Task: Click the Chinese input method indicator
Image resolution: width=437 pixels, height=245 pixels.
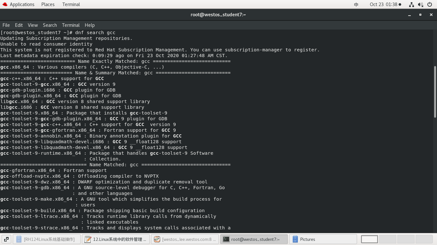Action: (356, 4)
